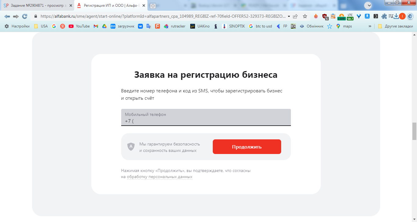
Task: Open the maps bookmark
Action: (x=344, y=26)
